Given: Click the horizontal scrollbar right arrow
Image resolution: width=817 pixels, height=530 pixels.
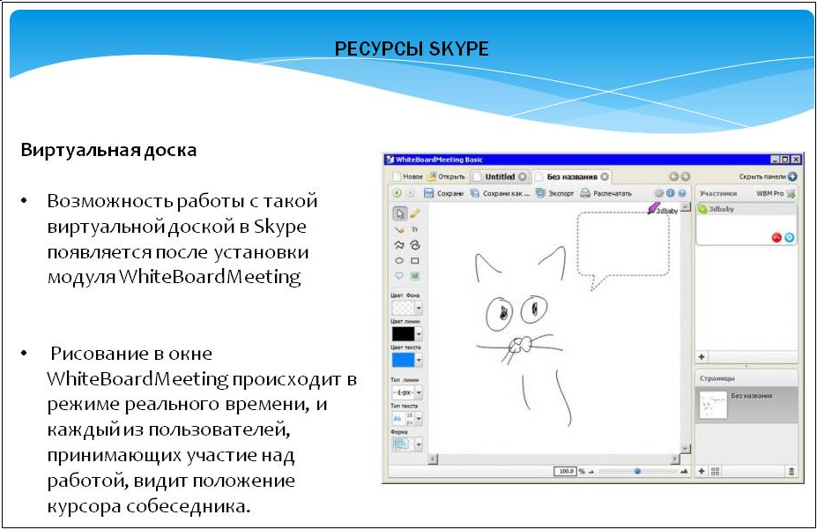Looking at the screenshot, I should pos(675,459).
